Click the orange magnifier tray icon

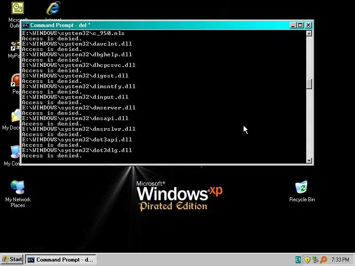click(x=323, y=259)
